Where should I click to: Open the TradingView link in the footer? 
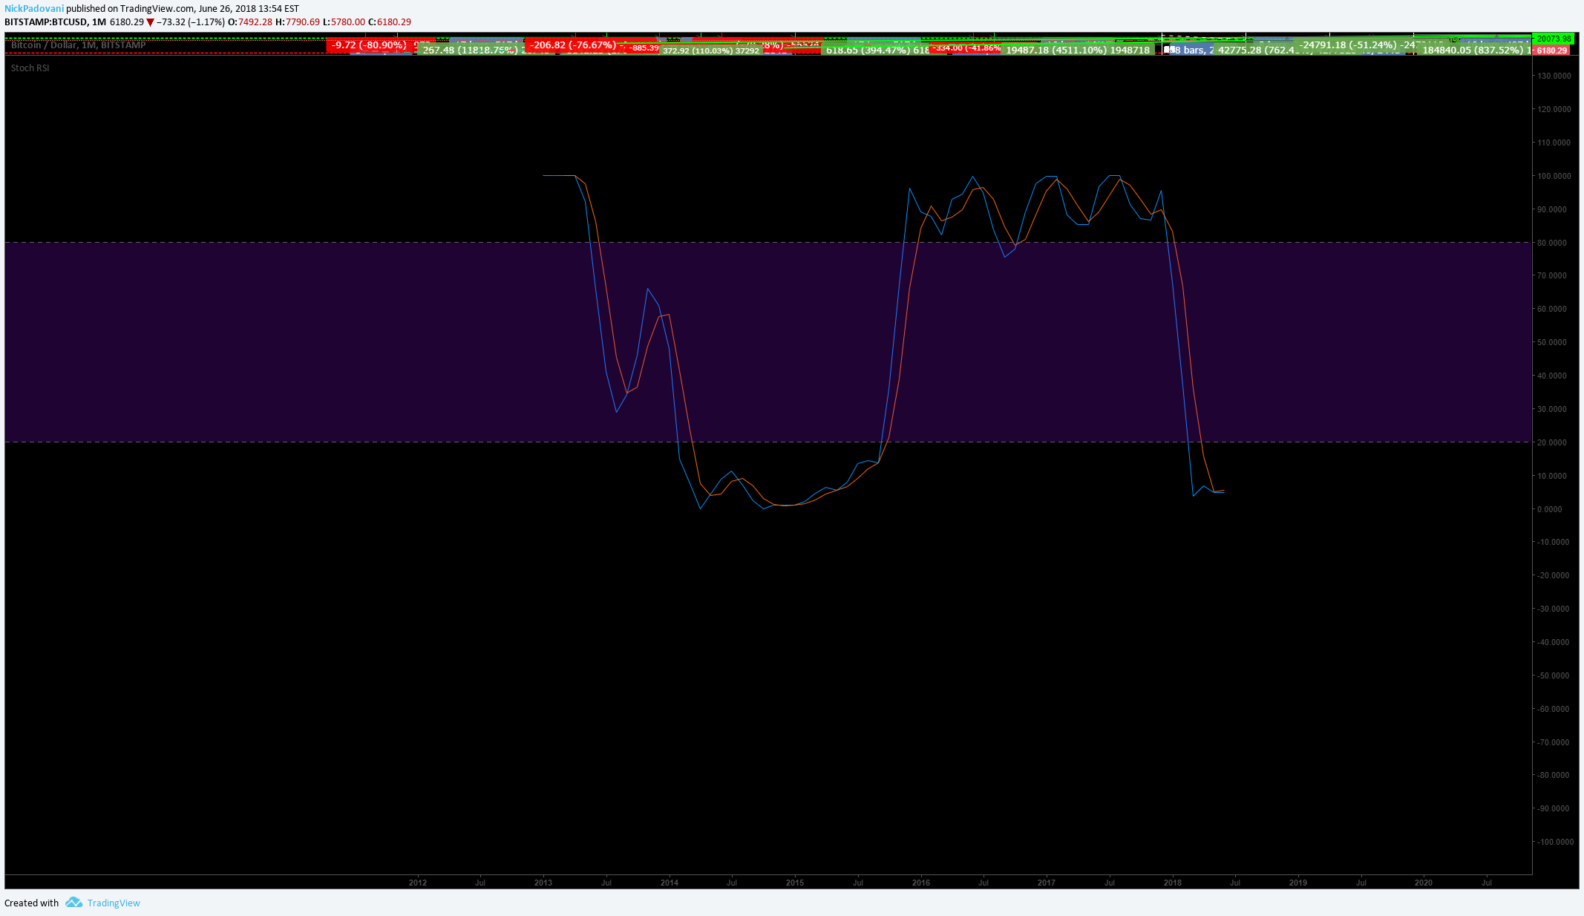(114, 903)
